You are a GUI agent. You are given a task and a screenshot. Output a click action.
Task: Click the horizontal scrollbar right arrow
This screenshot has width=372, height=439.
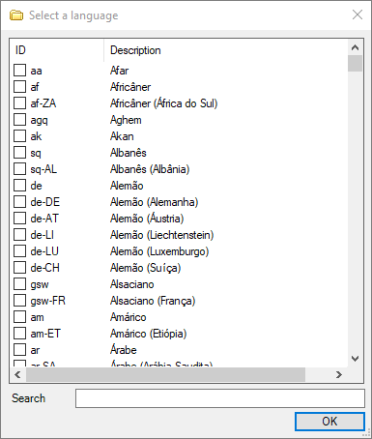point(339,374)
